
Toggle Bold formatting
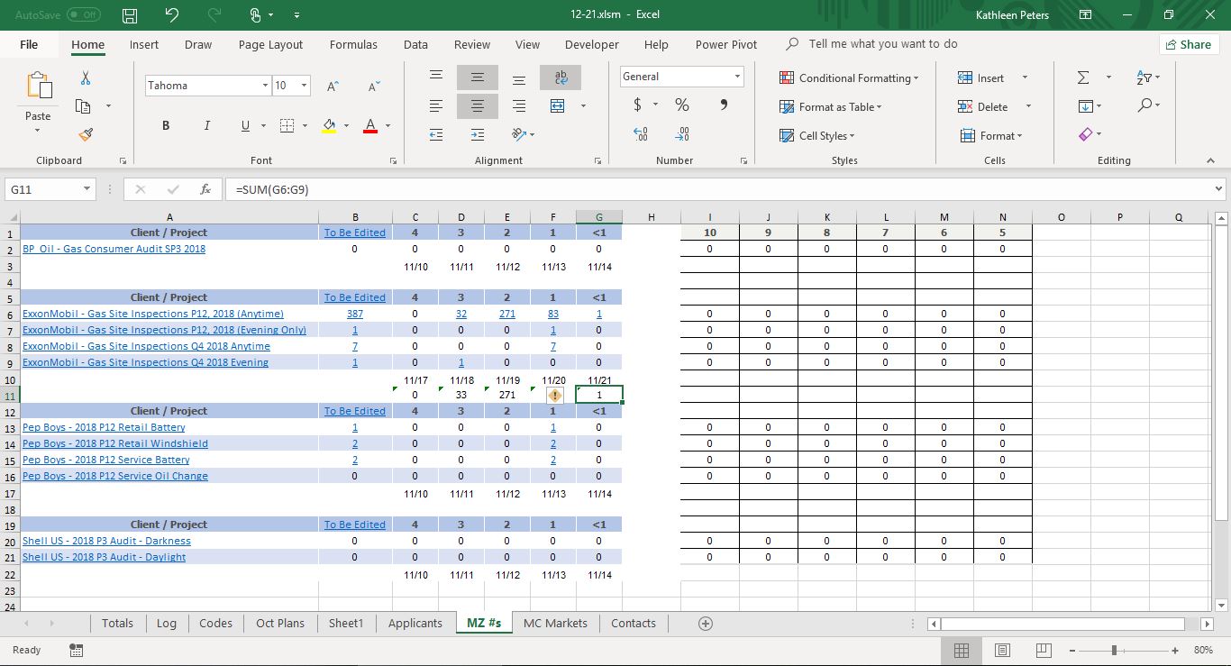coord(166,126)
